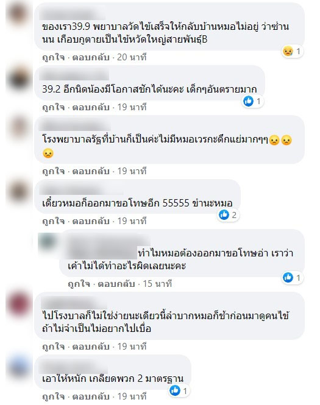320x405 pixels.
Task: Click the first commenter's profile avatar
Action: pos(18,14)
